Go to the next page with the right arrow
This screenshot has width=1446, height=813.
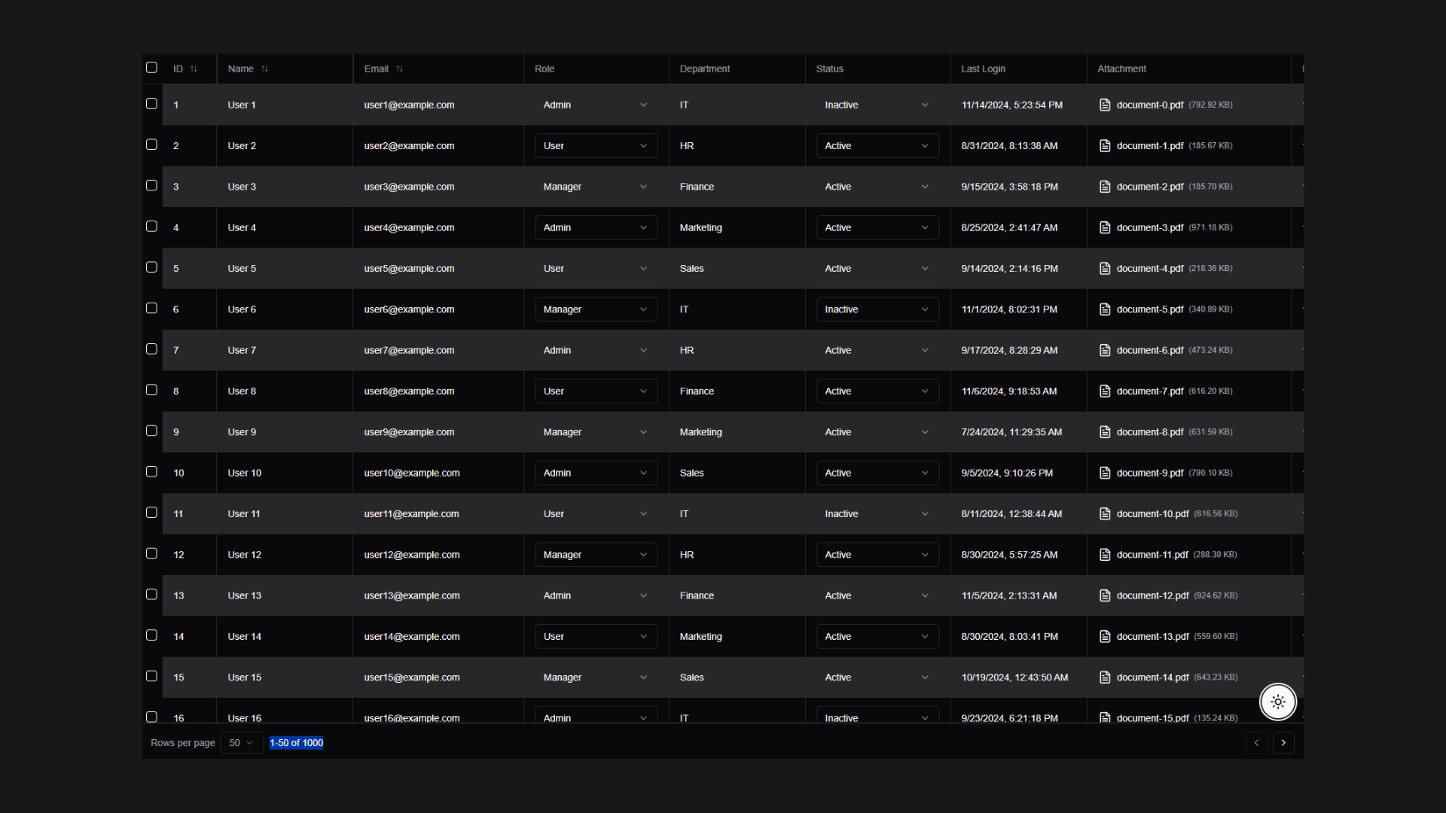point(1283,743)
